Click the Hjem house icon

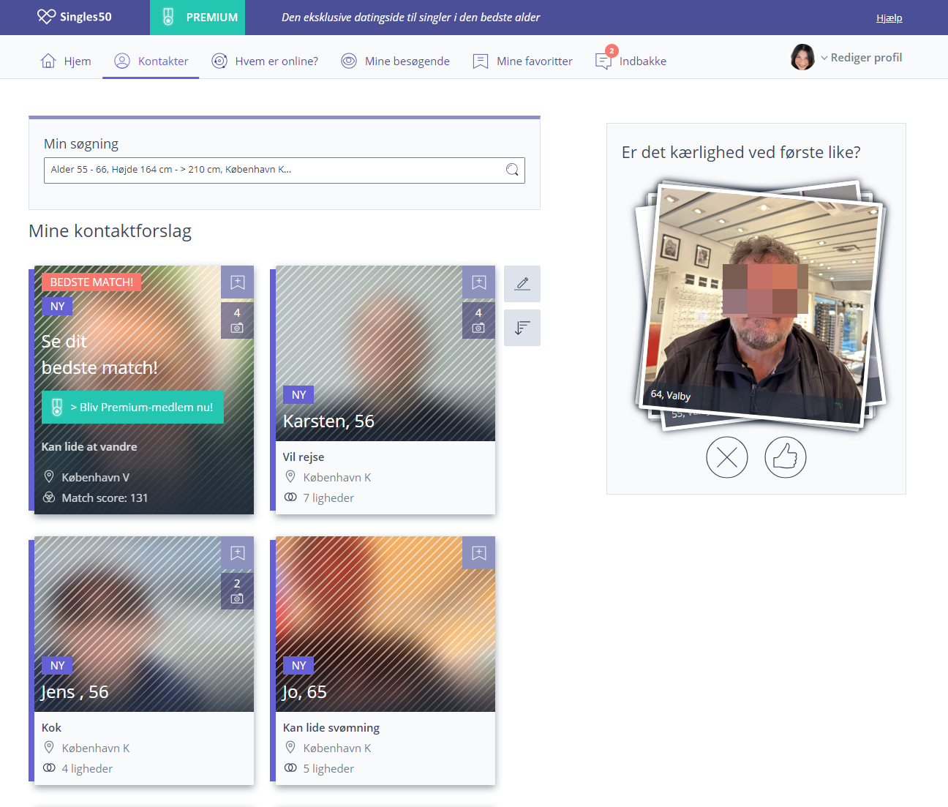point(48,61)
